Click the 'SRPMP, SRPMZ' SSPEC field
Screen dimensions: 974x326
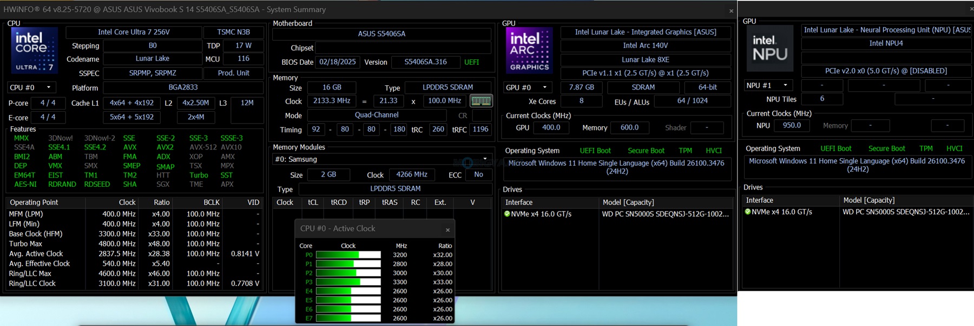click(x=153, y=73)
